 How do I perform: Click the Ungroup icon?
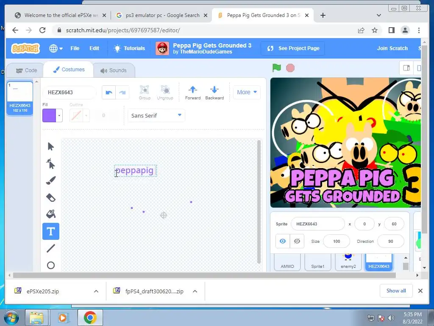(165, 92)
